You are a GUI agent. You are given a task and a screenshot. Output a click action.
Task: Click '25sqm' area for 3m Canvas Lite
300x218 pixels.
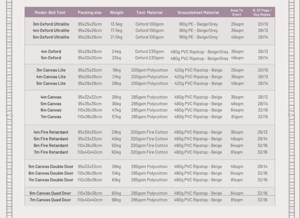(237, 70)
